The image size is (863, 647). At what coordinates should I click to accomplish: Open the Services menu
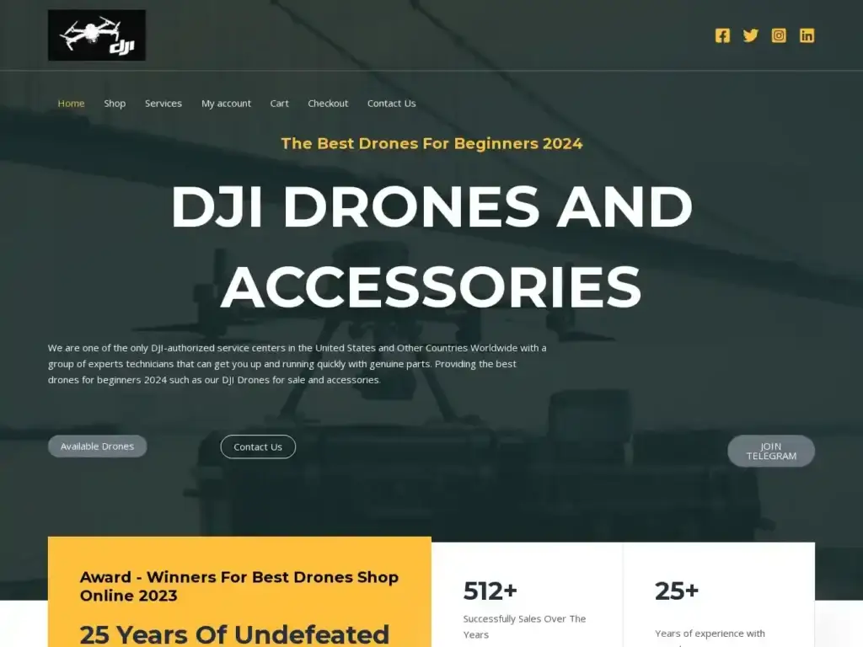tap(163, 103)
